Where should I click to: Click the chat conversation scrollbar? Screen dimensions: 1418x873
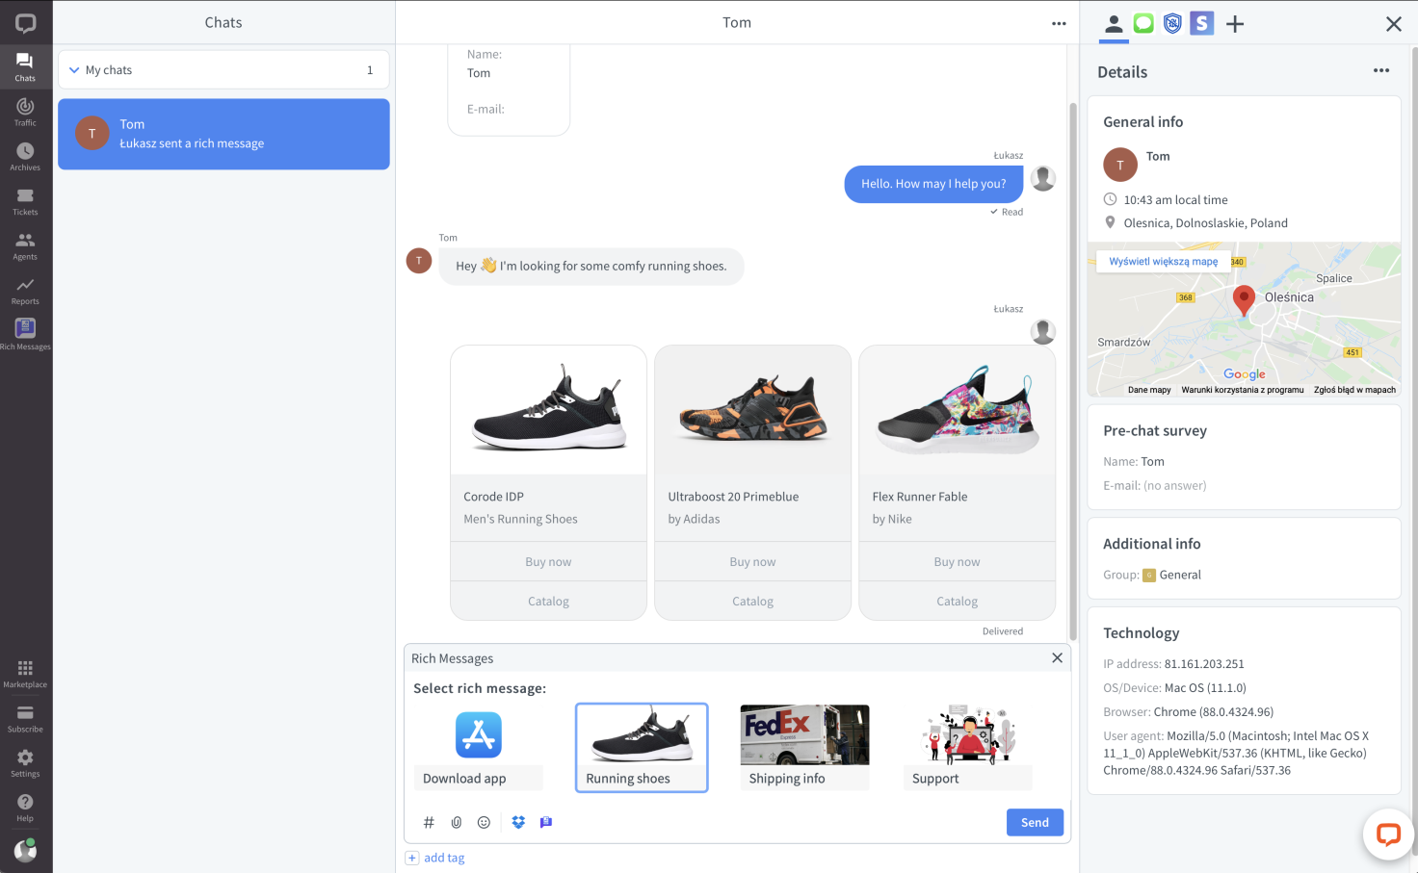pos(1073,371)
